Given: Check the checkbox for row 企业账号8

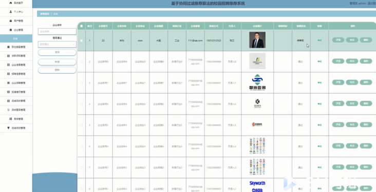Looking at the screenshot, I should (82, 61).
